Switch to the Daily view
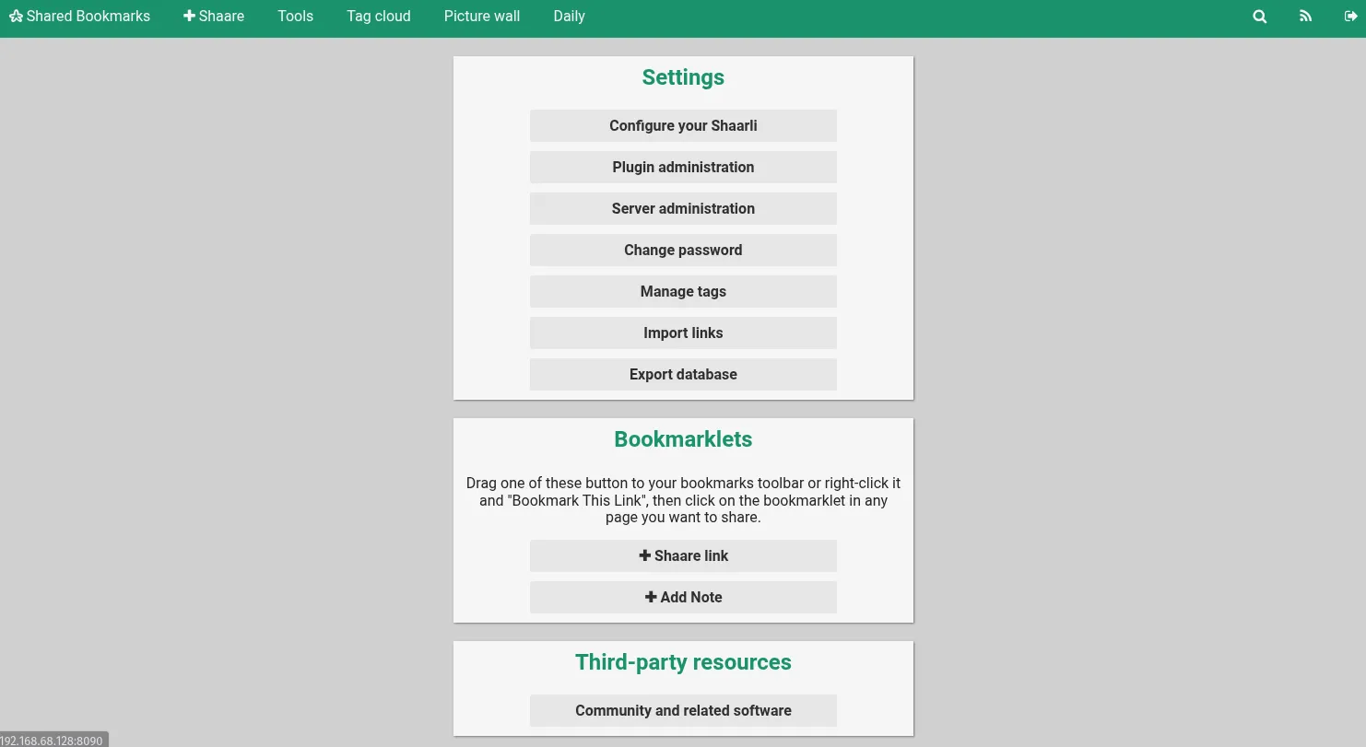The image size is (1366, 747). pos(569,16)
